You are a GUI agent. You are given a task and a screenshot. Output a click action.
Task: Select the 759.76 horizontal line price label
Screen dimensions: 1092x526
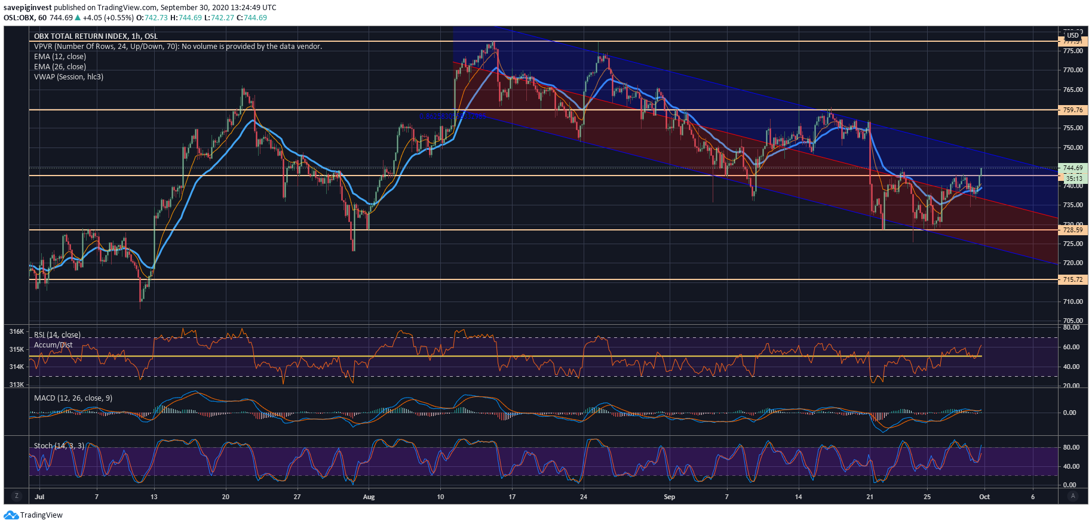point(1073,110)
